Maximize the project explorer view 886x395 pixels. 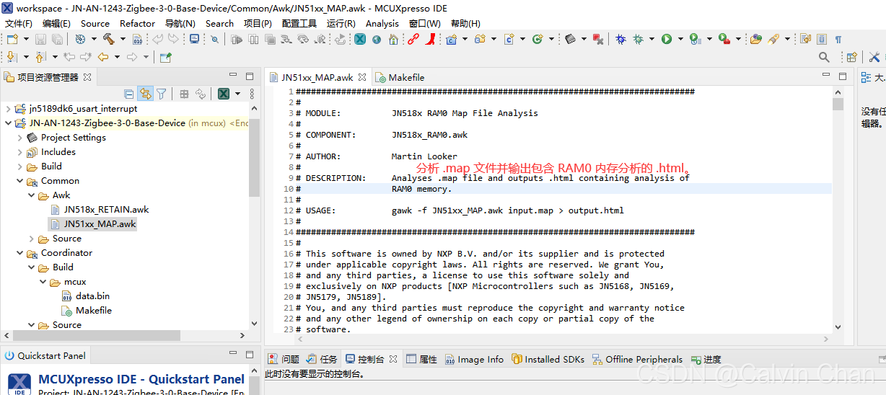[x=250, y=76]
